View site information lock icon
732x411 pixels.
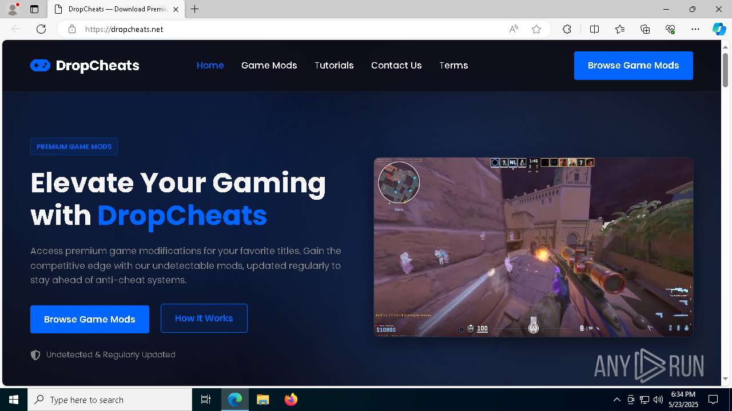pyautogui.click(x=71, y=29)
